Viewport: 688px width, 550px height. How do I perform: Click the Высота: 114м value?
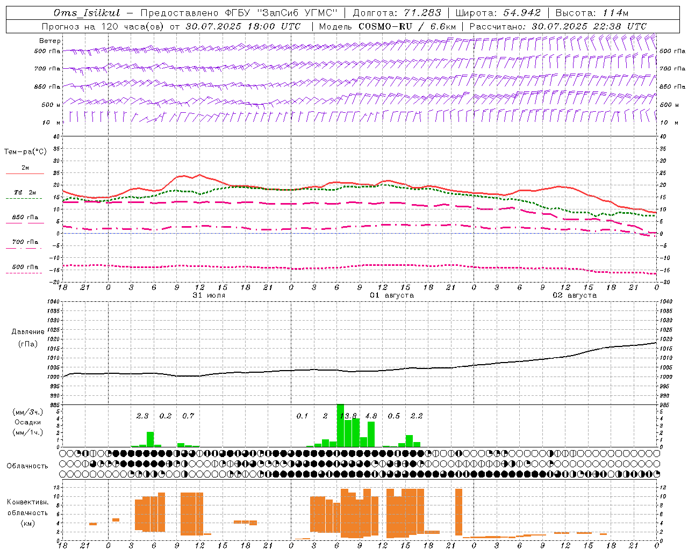(x=592, y=13)
